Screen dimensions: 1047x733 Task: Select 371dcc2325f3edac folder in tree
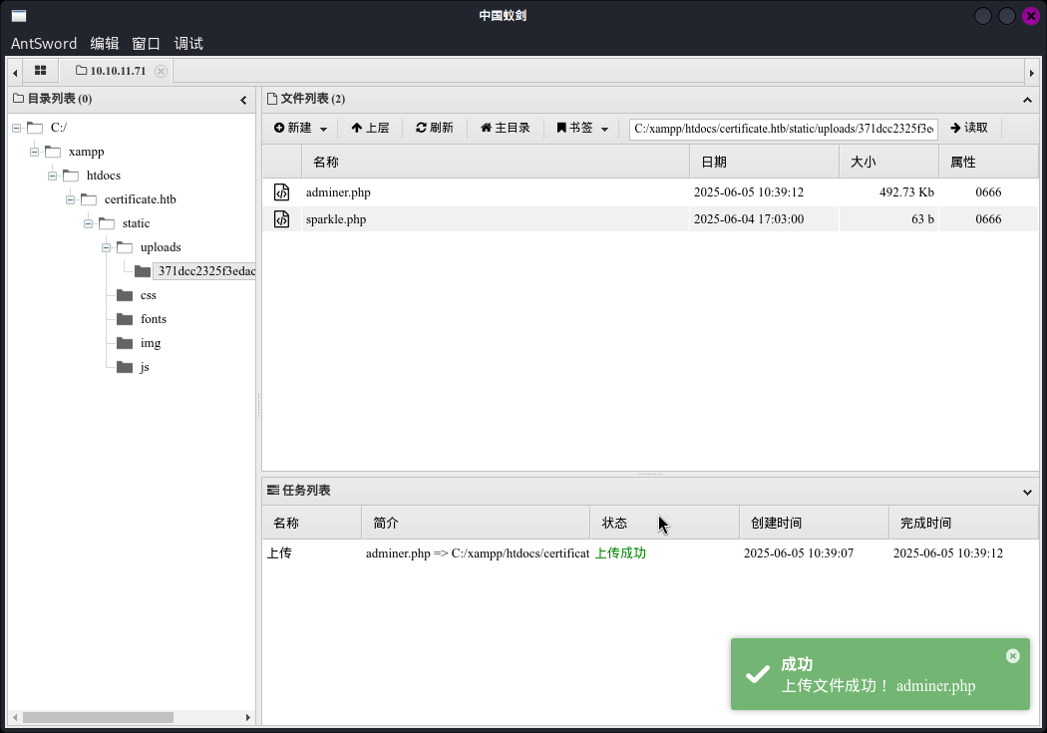[x=206, y=271]
